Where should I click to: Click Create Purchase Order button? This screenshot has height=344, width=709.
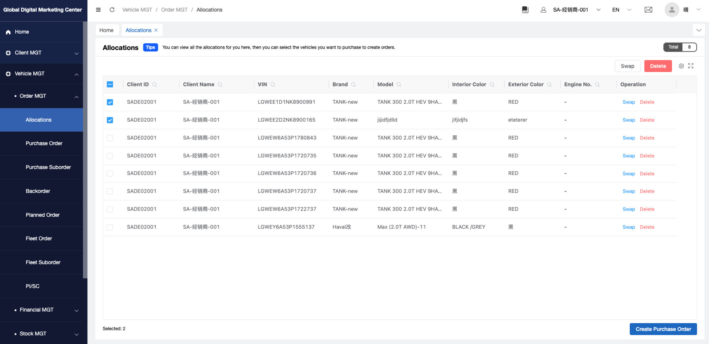[663, 329]
